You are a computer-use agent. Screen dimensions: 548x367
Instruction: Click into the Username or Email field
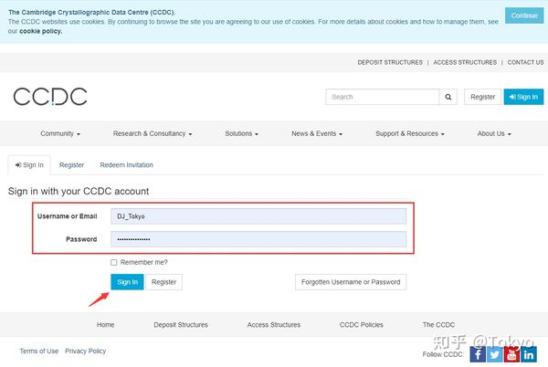258,216
